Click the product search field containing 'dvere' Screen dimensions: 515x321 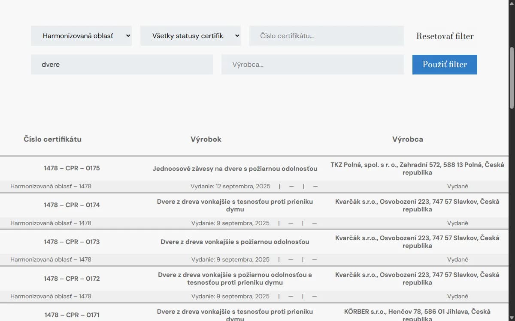point(122,65)
